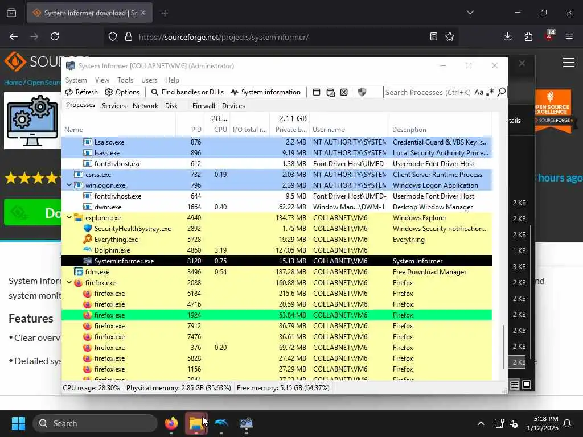Click the site security padlock icon
This screenshot has width=583, height=437.
128,36
